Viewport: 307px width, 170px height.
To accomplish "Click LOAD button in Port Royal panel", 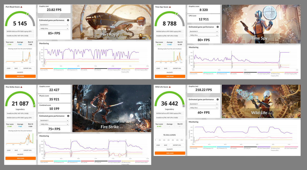I will 8,68.
